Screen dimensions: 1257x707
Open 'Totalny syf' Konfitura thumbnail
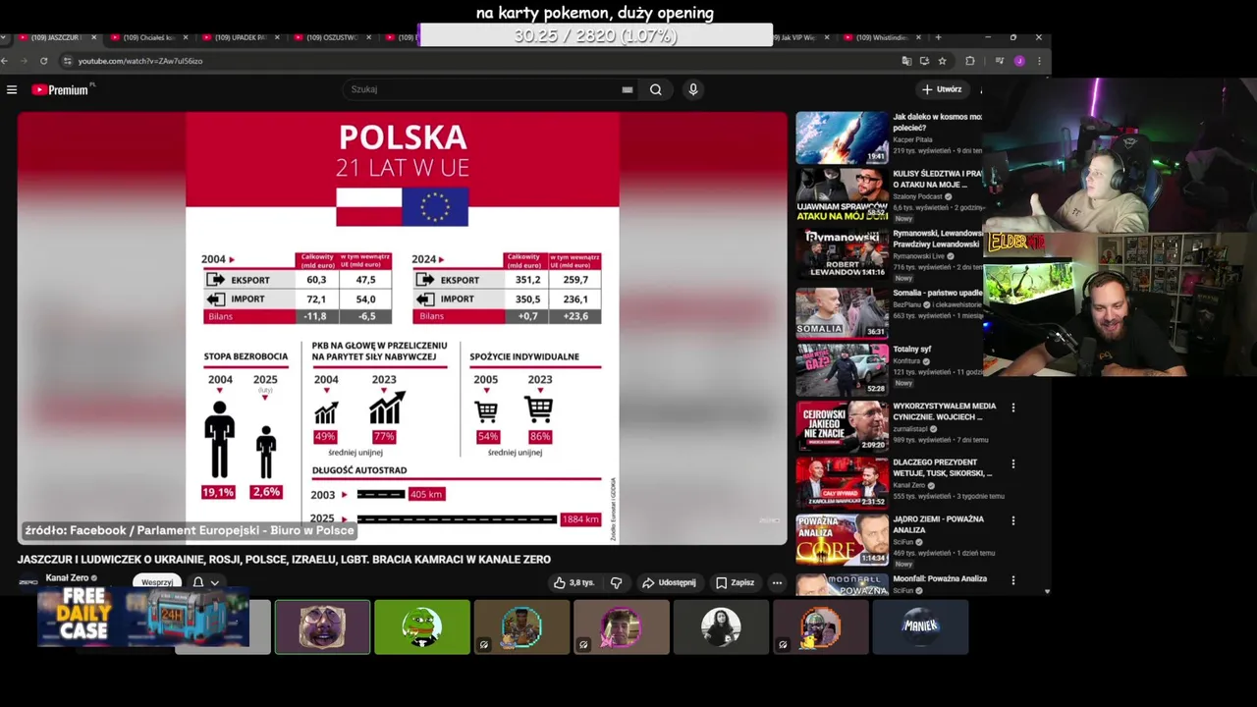(x=842, y=369)
